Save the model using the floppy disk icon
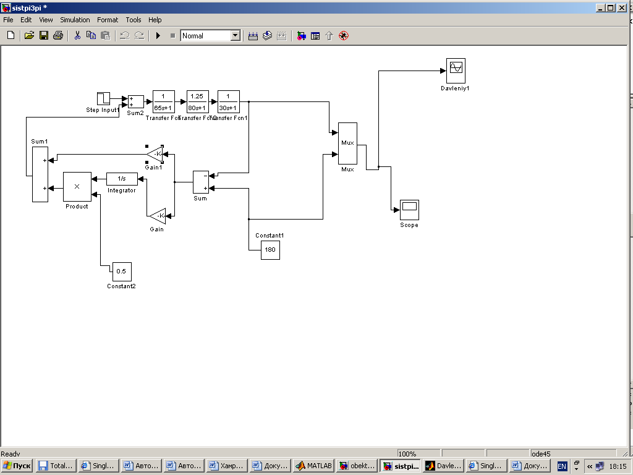 44,35
